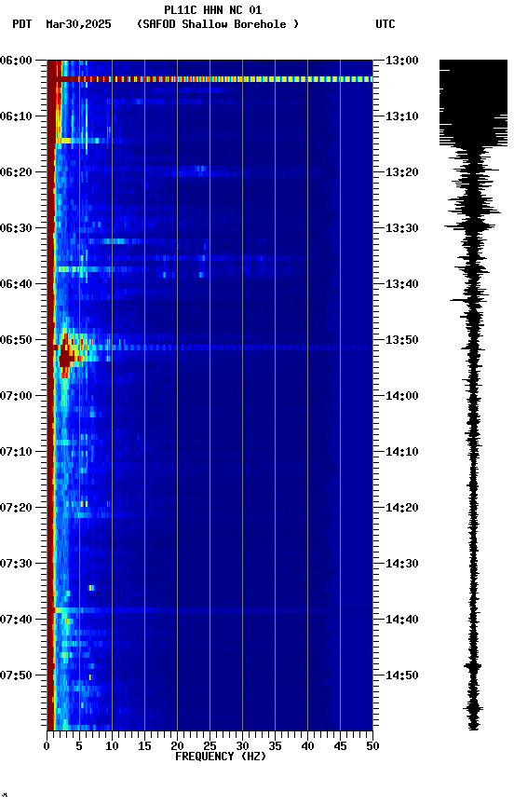
Task: Click the 0 Hz frequency tick label
Action: tap(47, 746)
